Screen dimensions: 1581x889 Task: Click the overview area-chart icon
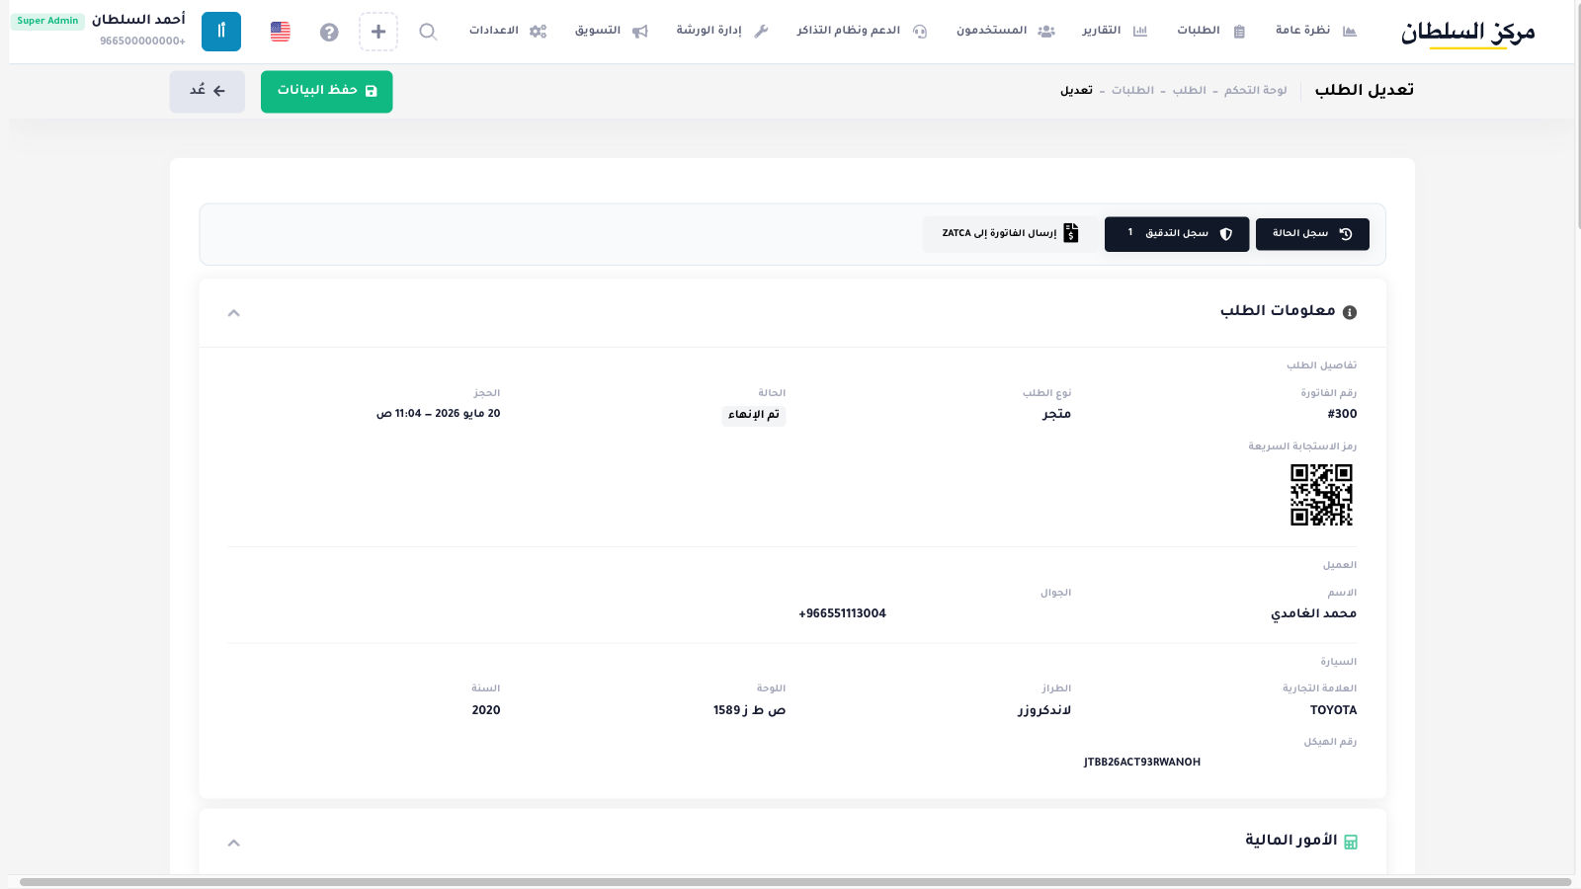pos(1350,32)
